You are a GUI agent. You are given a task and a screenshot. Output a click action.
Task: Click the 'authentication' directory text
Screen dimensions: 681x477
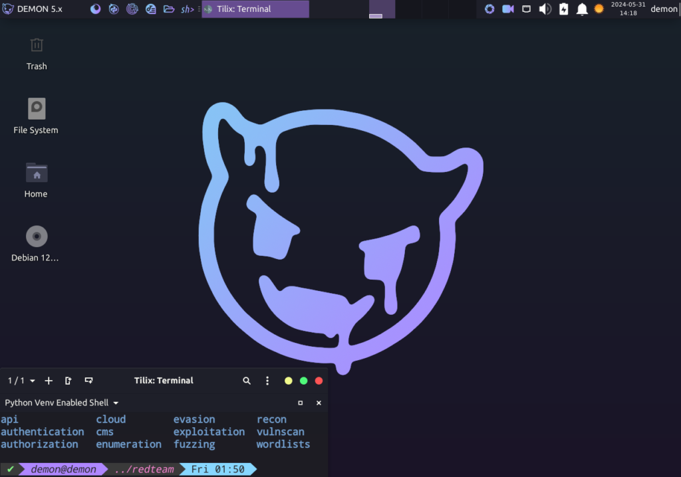(x=43, y=432)
